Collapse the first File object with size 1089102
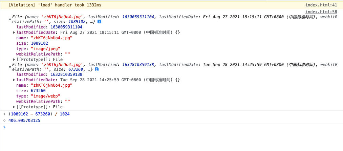 10,19
